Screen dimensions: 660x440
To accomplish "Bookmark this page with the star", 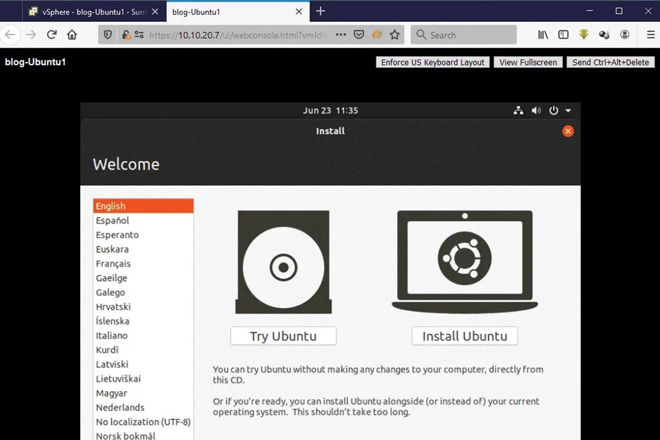I will 395,35.
